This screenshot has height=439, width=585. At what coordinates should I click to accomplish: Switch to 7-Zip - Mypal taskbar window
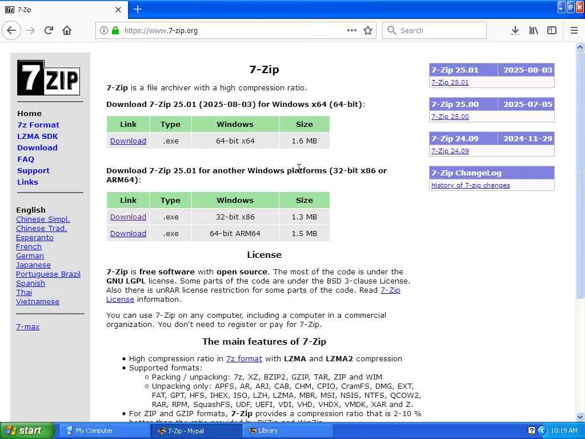pyautogui.click(x=197, y=431)
